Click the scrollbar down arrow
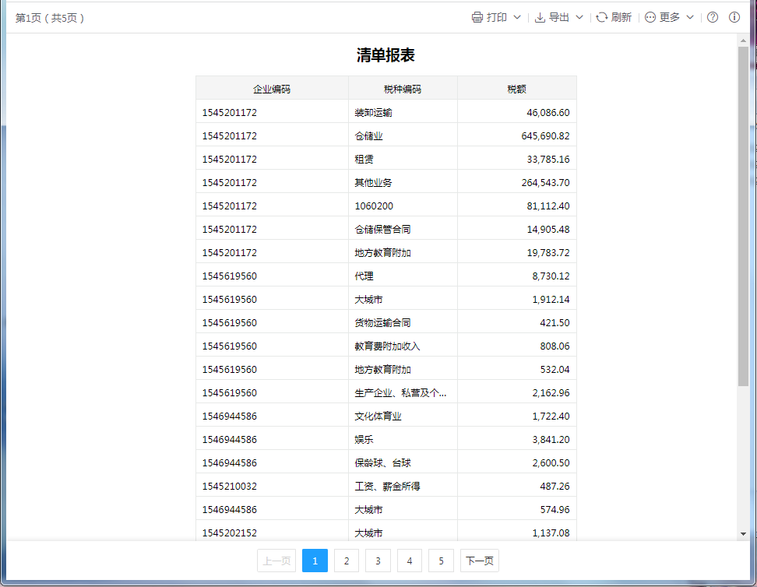This screenshot has width=757, height=587. coord(743,533)
